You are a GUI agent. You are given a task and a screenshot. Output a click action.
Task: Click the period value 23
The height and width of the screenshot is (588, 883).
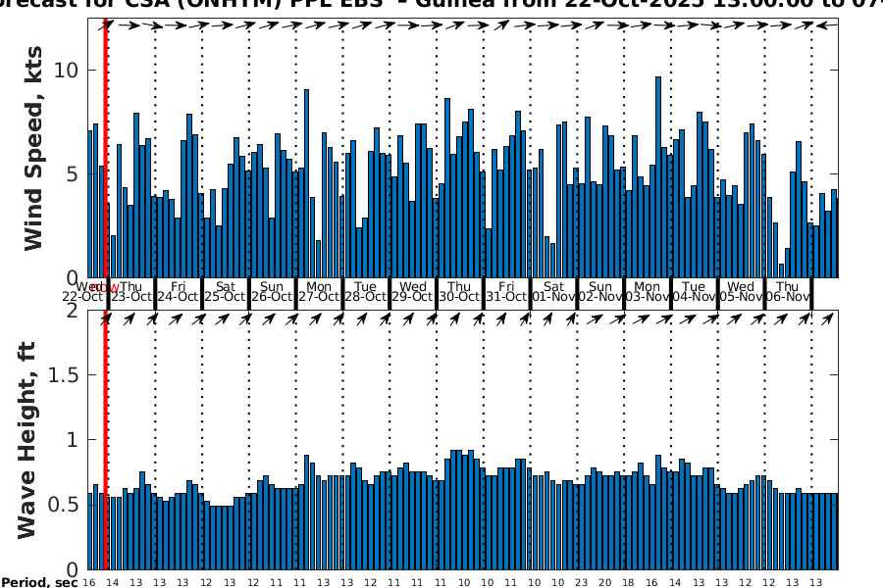[x=581, y=582]
